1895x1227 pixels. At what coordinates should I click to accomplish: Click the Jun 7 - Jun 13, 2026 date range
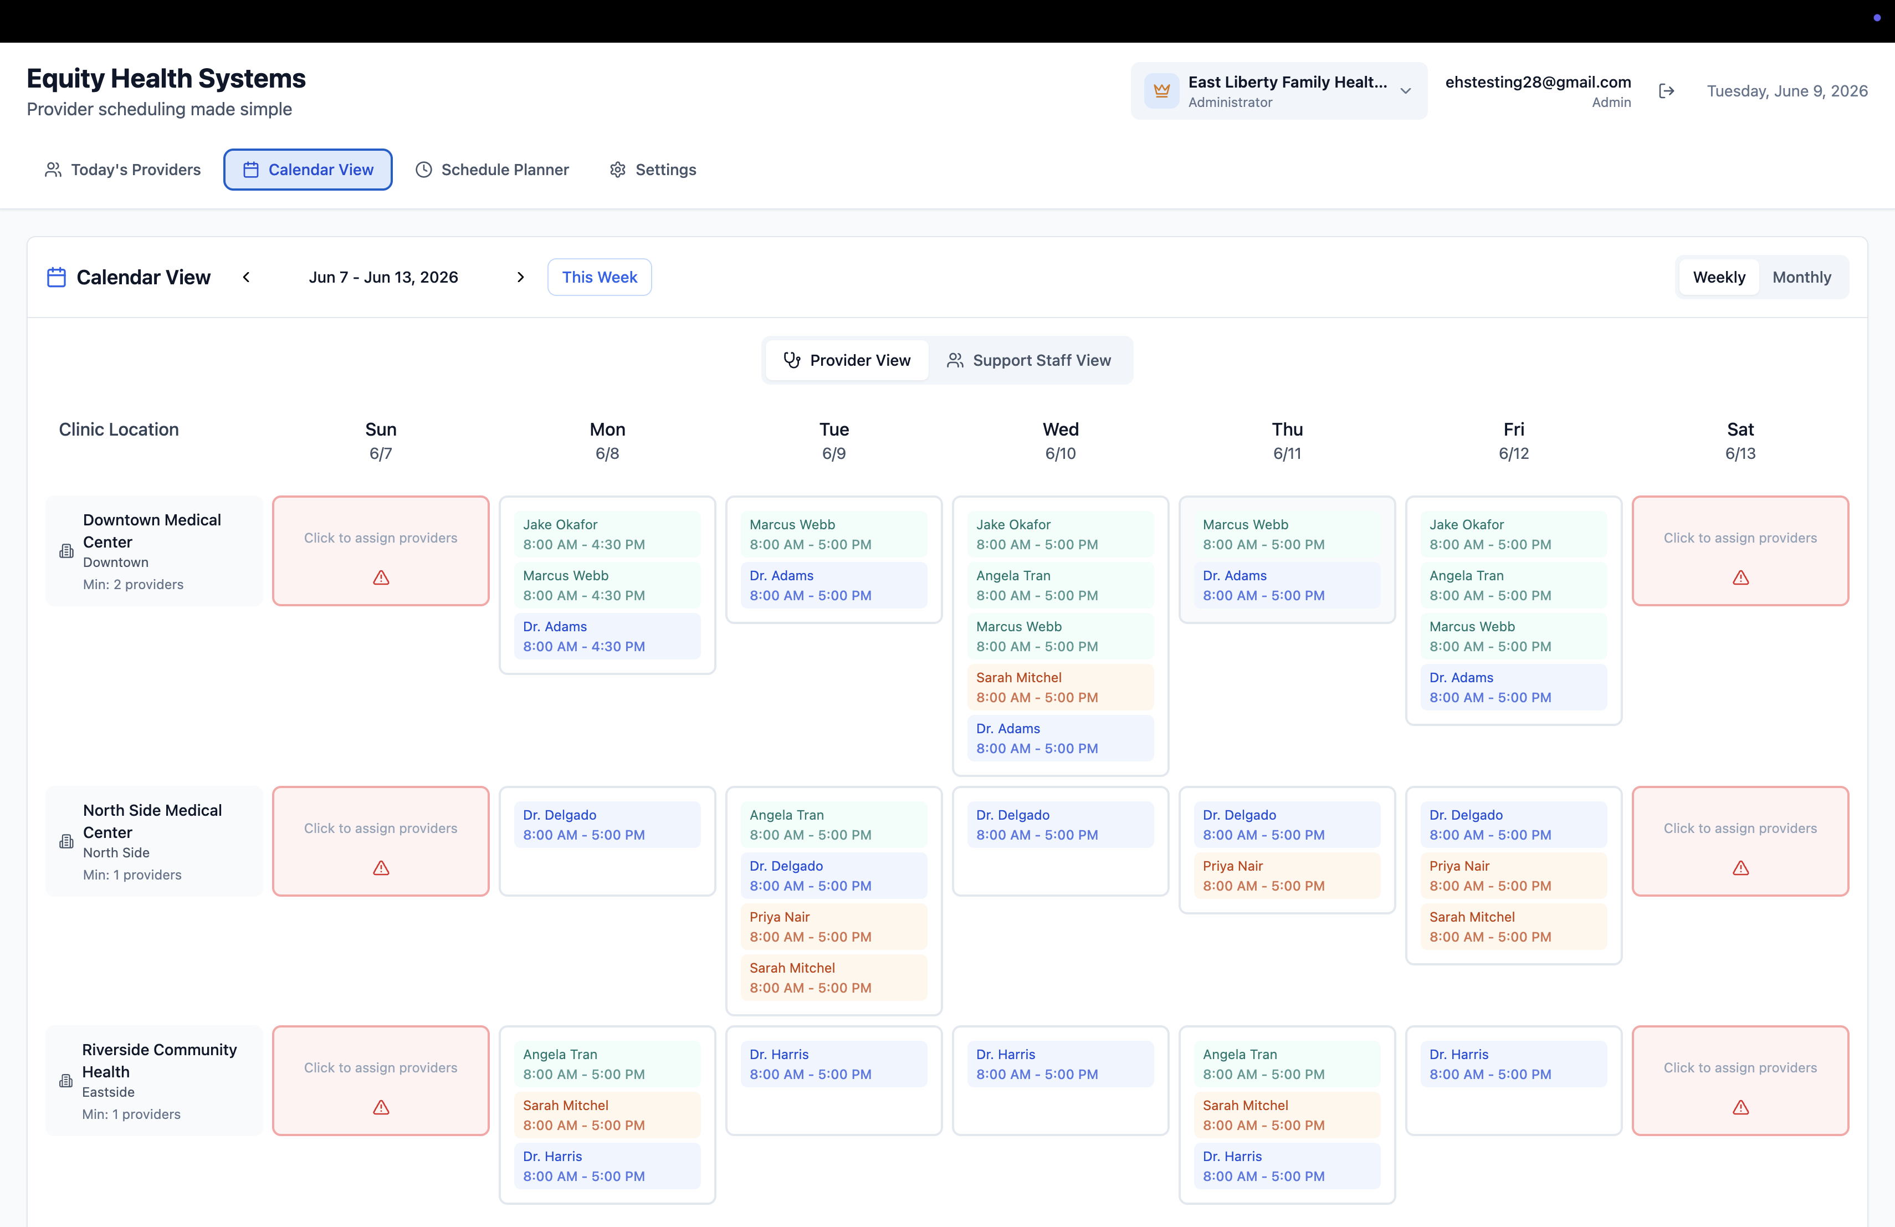coord(384,277)
